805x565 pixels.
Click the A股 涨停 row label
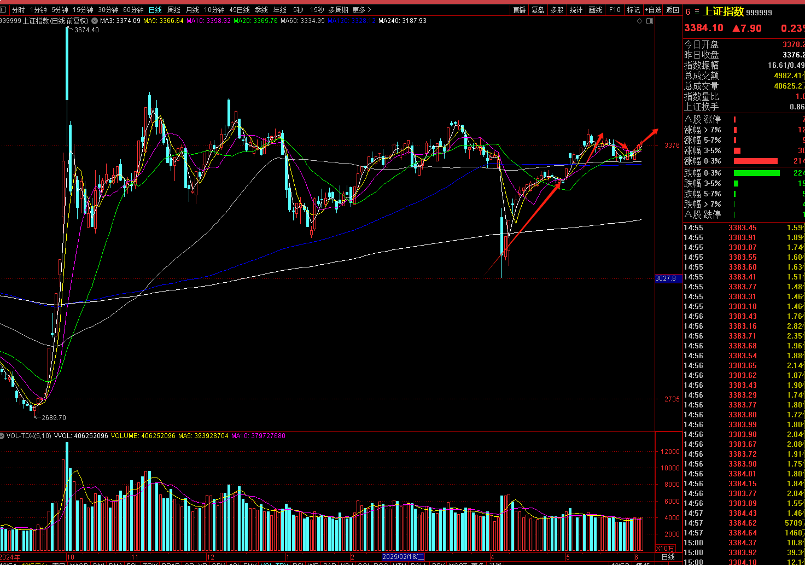(x=703, y=119)
